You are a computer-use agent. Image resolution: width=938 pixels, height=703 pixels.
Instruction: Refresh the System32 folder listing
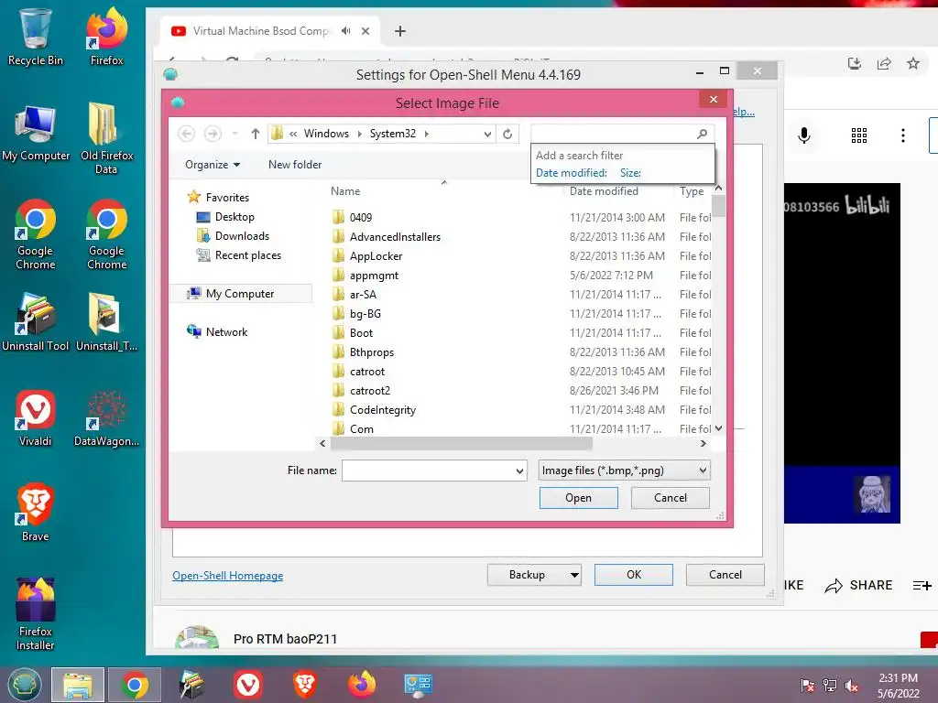pos(507,134)
